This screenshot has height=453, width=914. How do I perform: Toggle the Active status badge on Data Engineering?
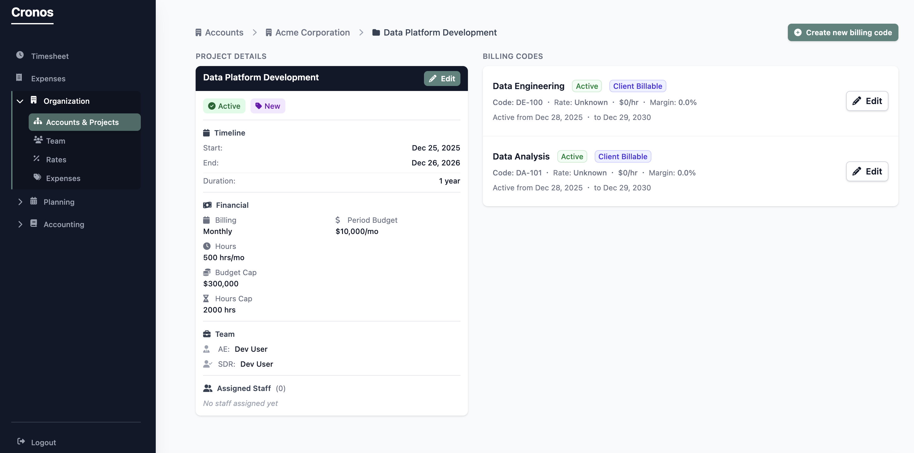[586, 86]
